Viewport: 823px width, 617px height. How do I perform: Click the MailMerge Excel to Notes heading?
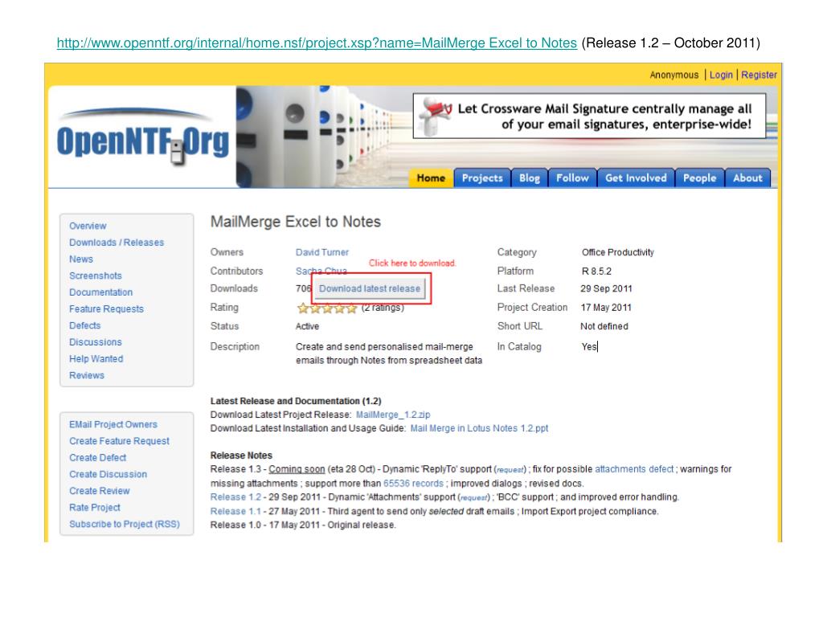pos(296,222)
